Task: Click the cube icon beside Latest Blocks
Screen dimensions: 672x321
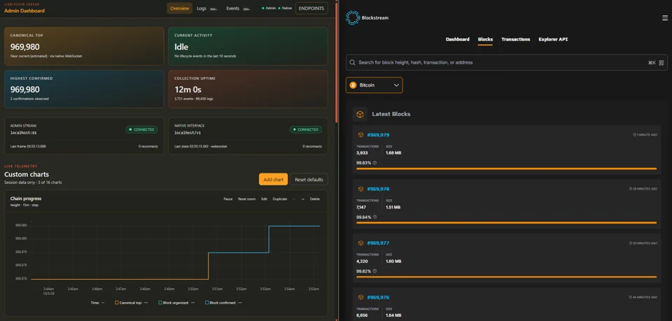Action: [x=360, y=114]
